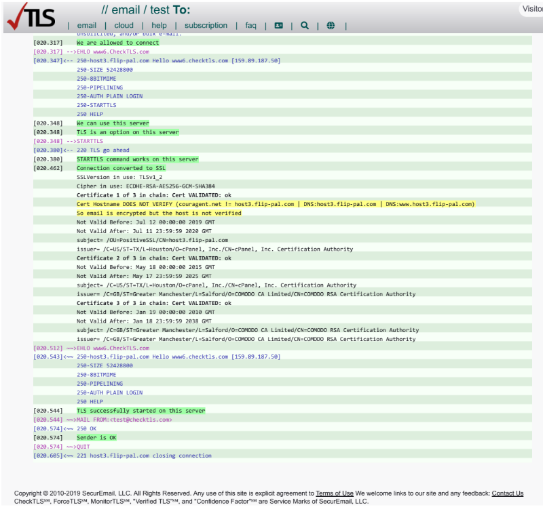Click the '[020.574]<~~ 250 OK' response line
The width and height of the screenshot is (543, 507).
pos(65,428)
